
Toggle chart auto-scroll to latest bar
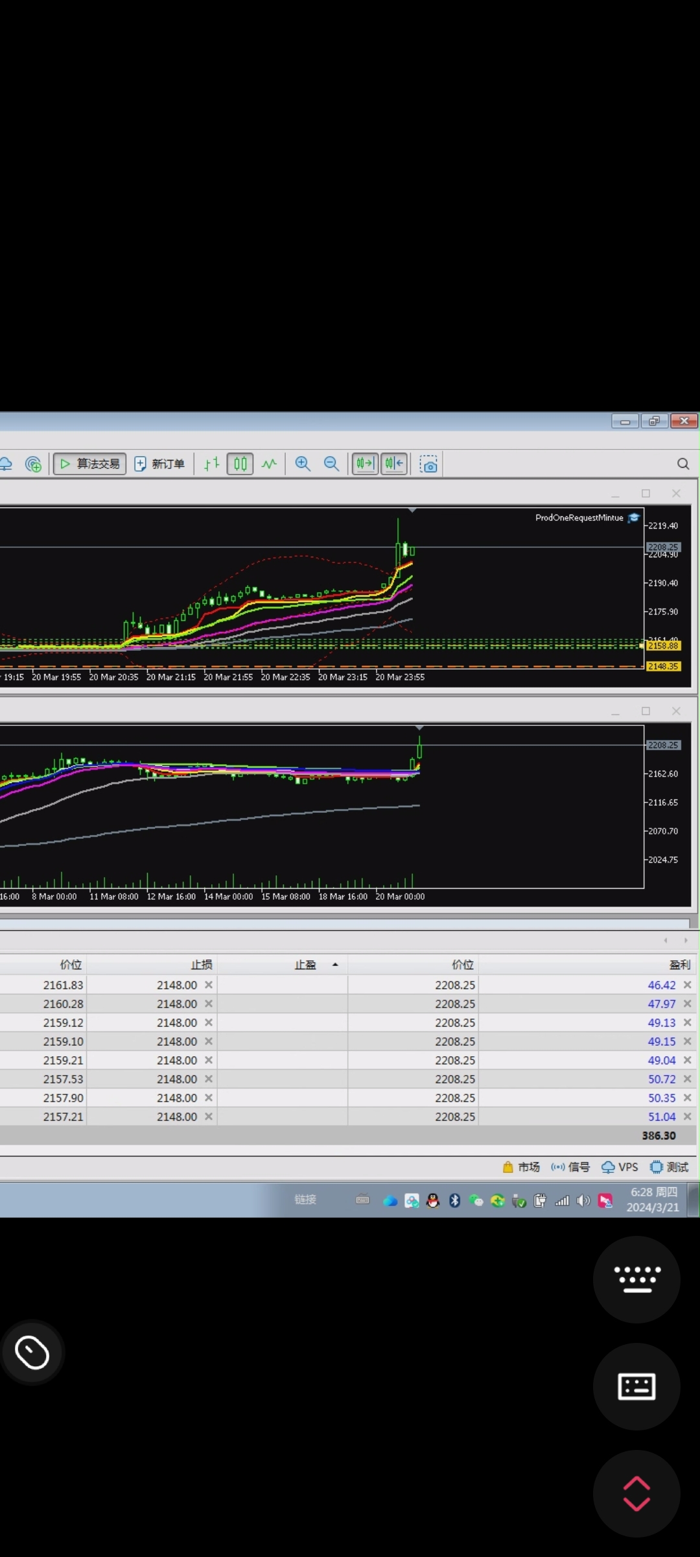[x=365, y=464]
